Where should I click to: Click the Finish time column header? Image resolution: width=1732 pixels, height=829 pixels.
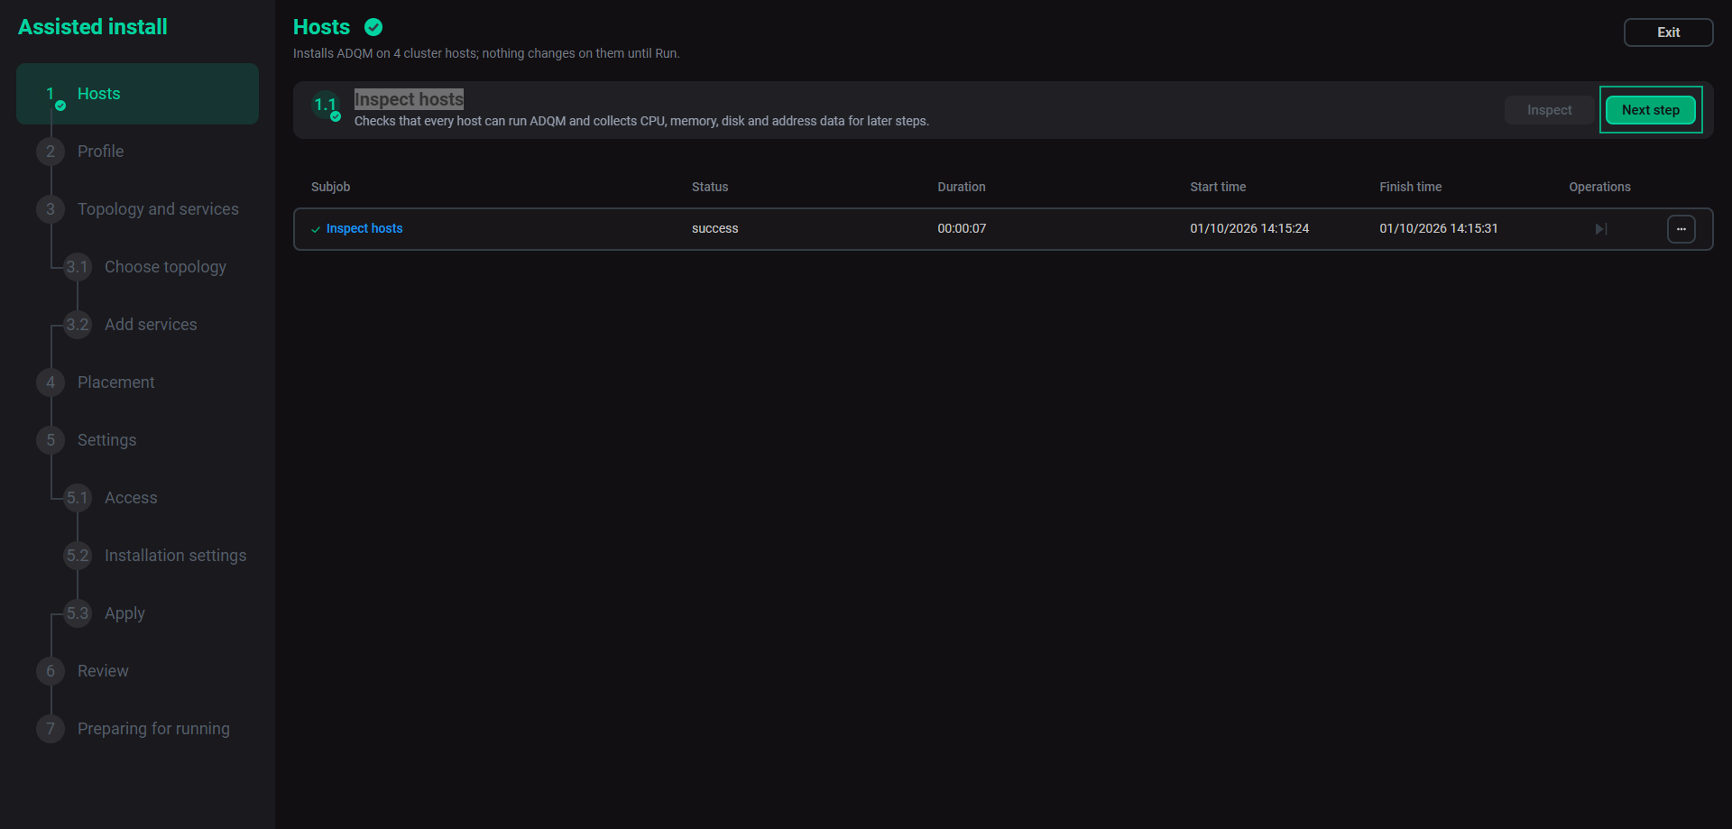pyautogui.click(x=1410, y=187)
